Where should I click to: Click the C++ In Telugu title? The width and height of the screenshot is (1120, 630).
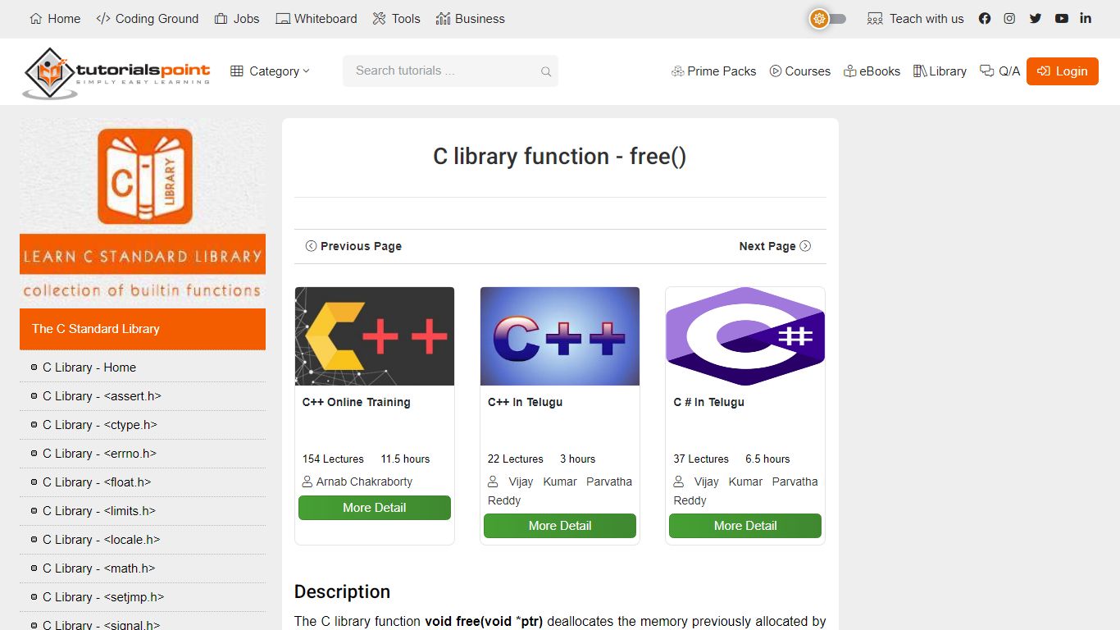526,402
